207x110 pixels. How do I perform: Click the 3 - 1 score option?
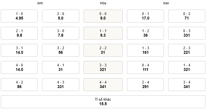pos(19,50)
